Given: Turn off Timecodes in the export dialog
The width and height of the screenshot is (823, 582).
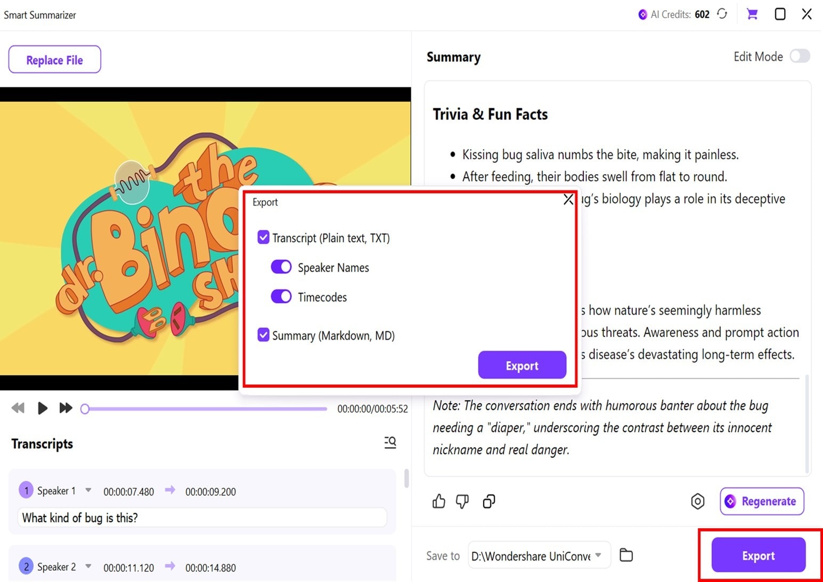Looking at the screenshot, I should [x=281, y=297].
